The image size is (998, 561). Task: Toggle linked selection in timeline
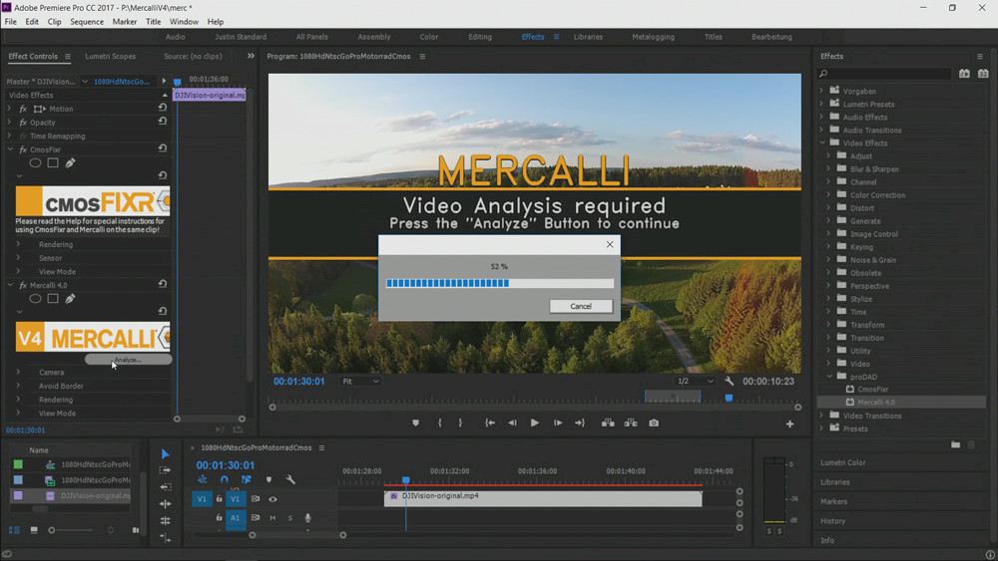click(247, 479)
